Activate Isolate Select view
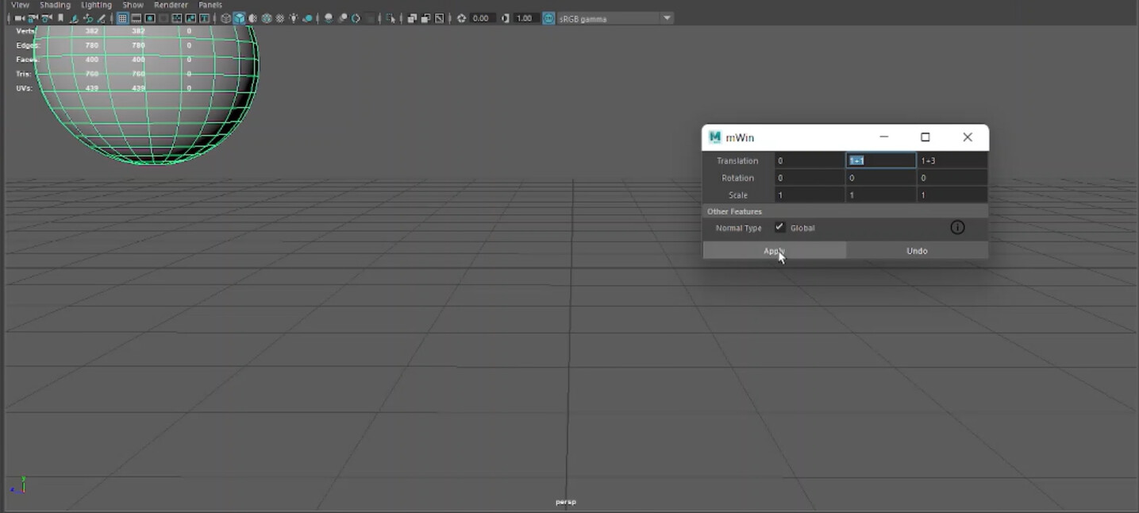This screenshot has width=1139, height=513. coord(387,17)
